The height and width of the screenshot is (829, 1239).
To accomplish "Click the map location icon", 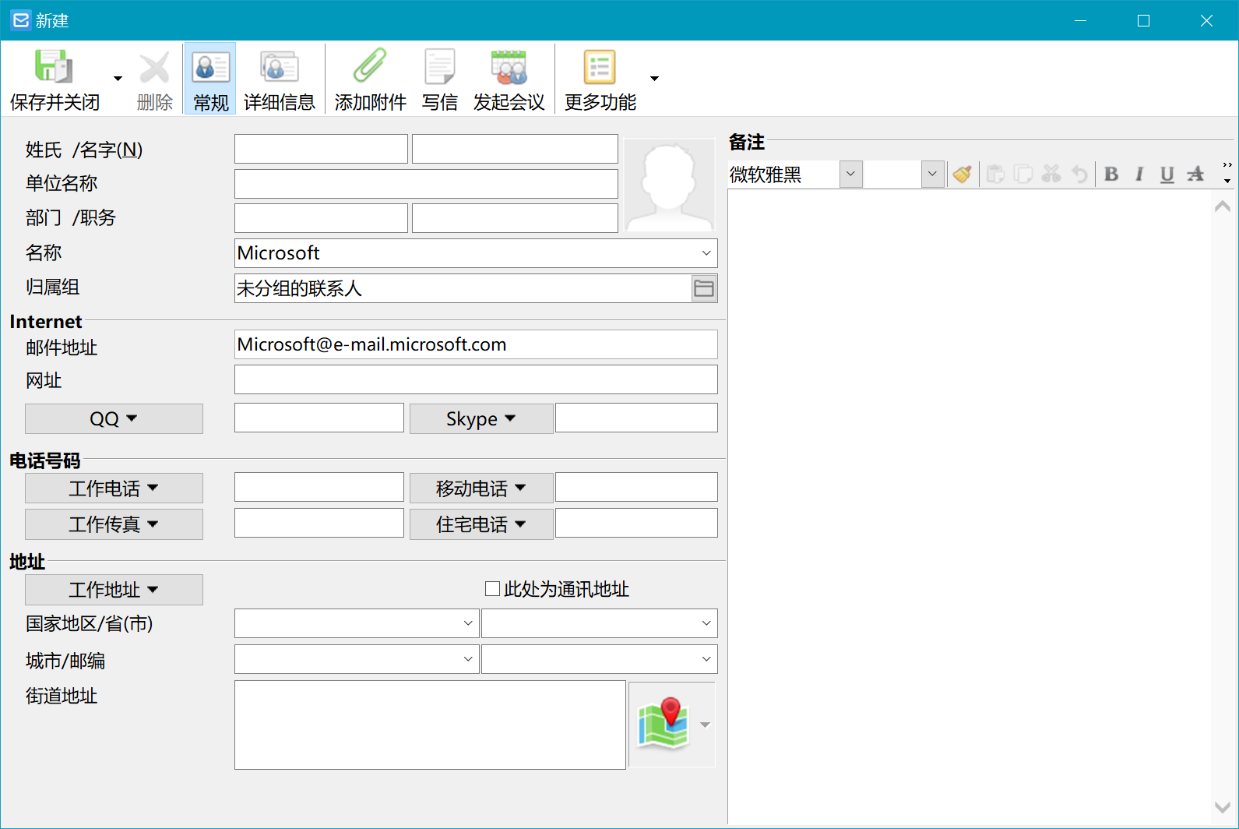I will coord(663,724).
